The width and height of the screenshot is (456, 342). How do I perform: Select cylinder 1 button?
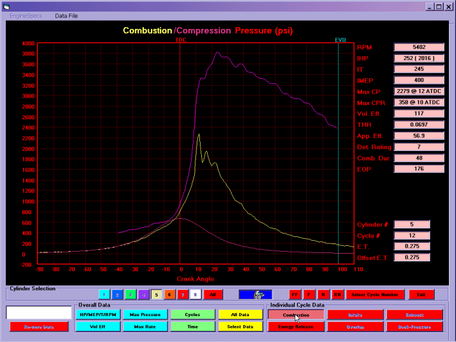tap(104, 294)
